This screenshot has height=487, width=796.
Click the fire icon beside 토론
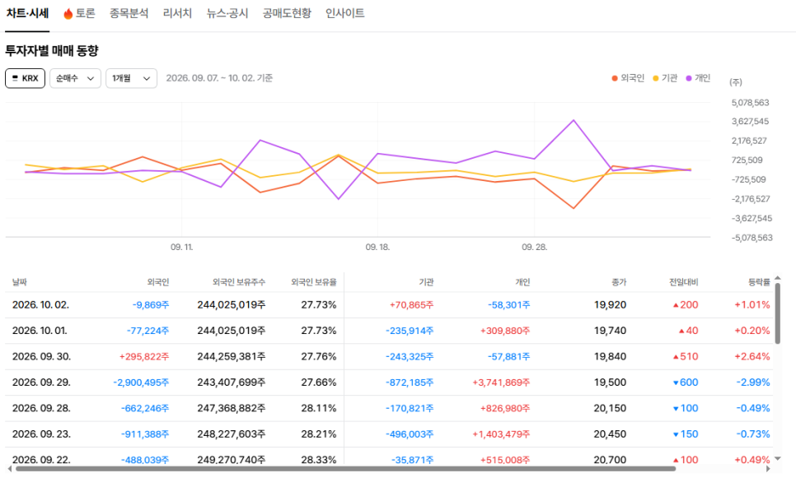(68, 14)
